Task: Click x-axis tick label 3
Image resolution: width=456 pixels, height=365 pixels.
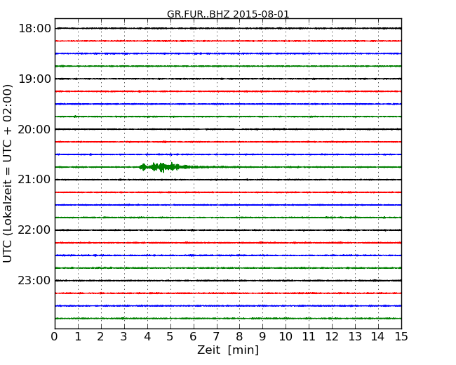Action: 124,336
